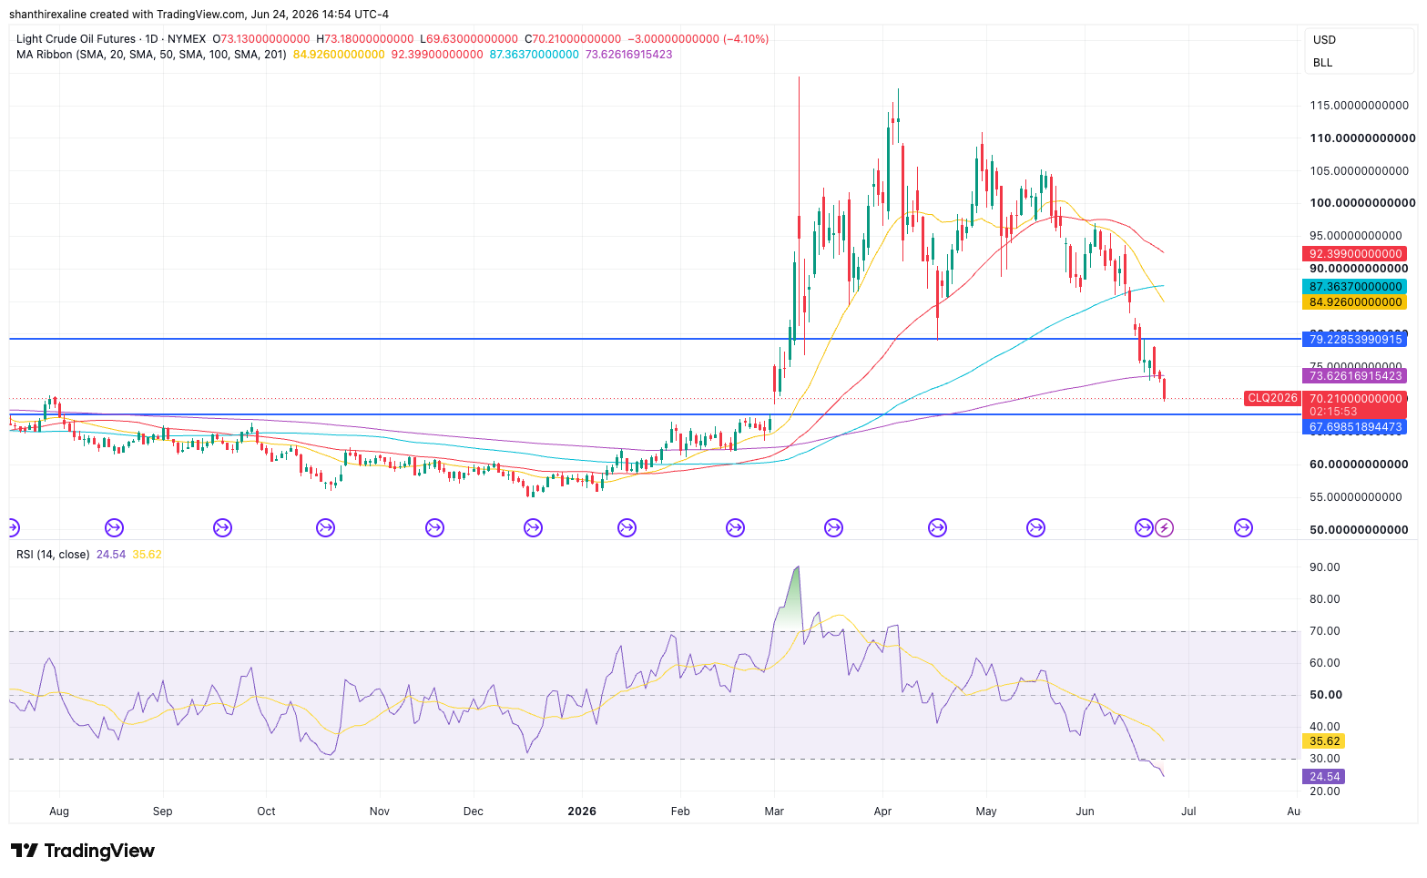Click the red 70.21 last price label
1427x878 pixels.
1355,399
